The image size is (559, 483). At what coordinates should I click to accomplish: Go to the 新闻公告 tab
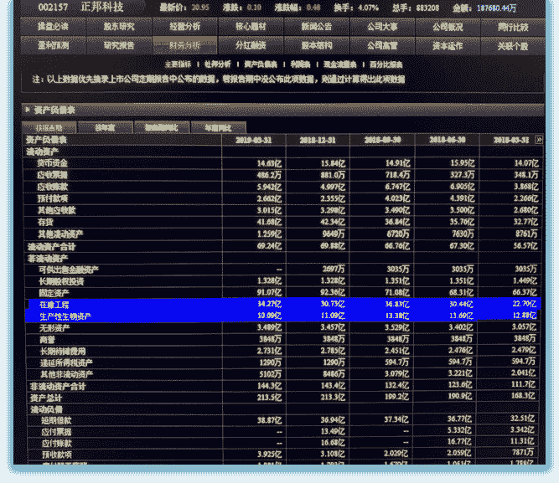315,27
